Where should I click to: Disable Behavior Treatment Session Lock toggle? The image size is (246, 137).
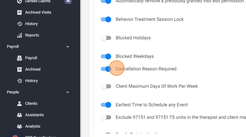[x=106, y=19]
